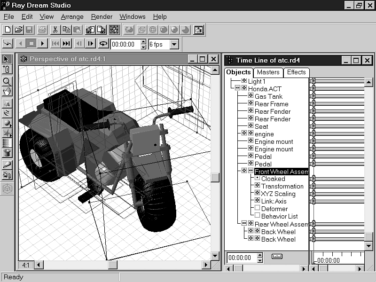Toggle the Cloaked property box
Screen dimensions: 376x282
coord(257,179)
